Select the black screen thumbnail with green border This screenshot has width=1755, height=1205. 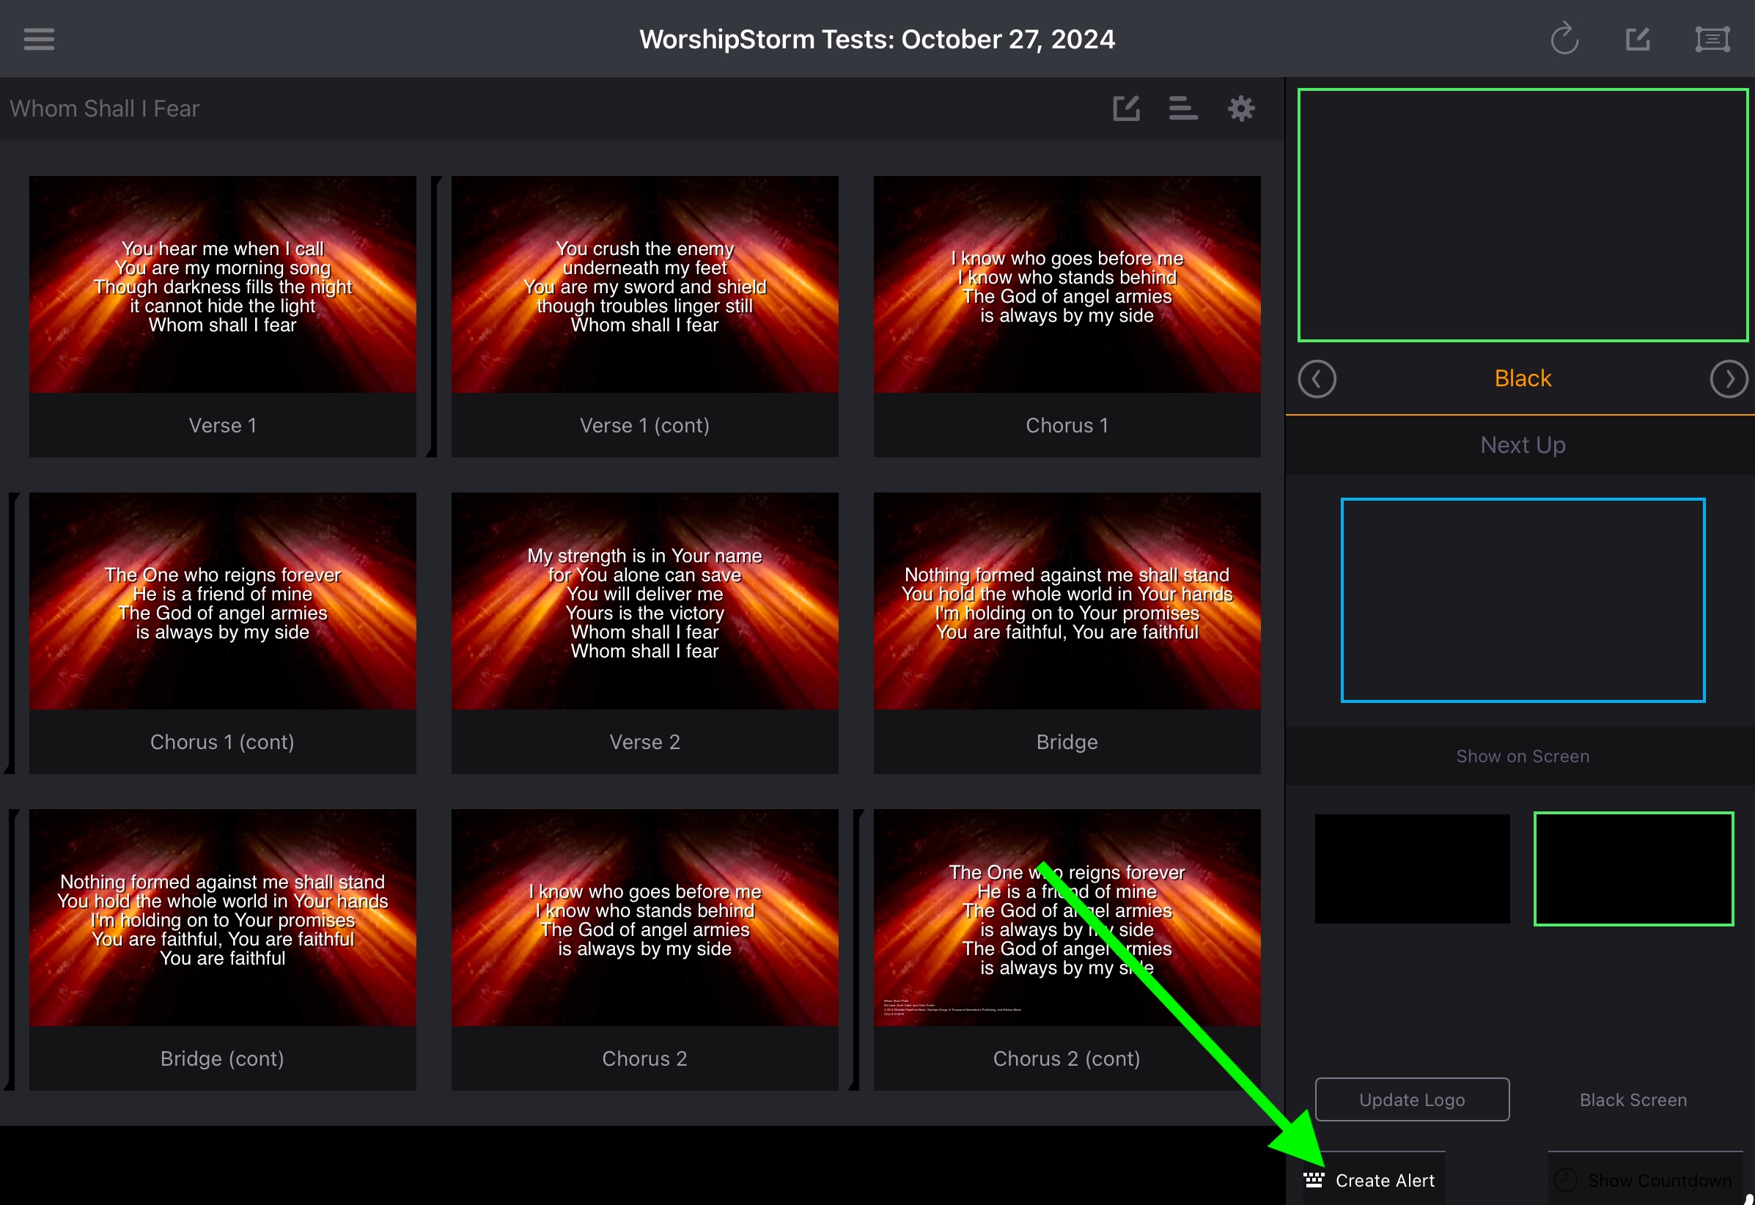tap(1633, 869)
